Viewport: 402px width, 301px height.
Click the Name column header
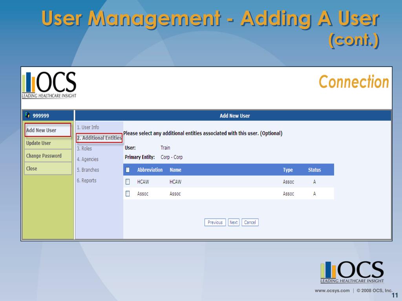[175, 170]
